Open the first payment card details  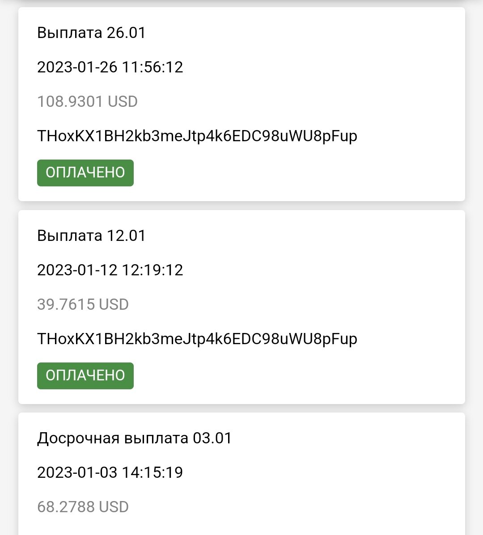click(241, 103)
